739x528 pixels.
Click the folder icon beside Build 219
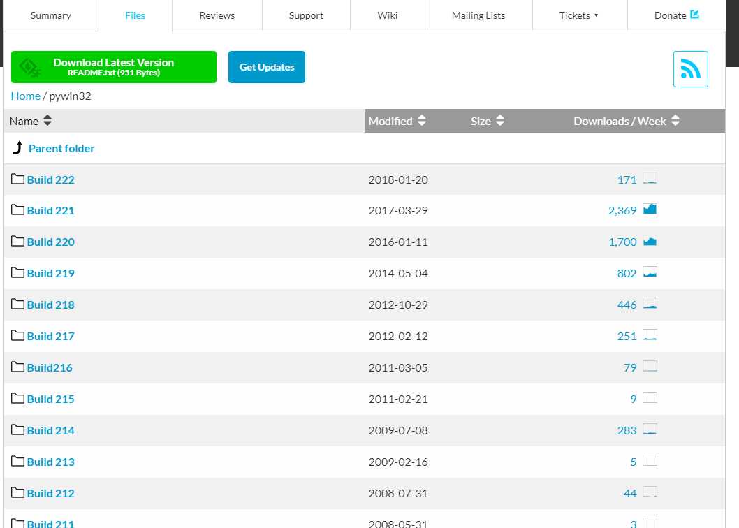17,272
